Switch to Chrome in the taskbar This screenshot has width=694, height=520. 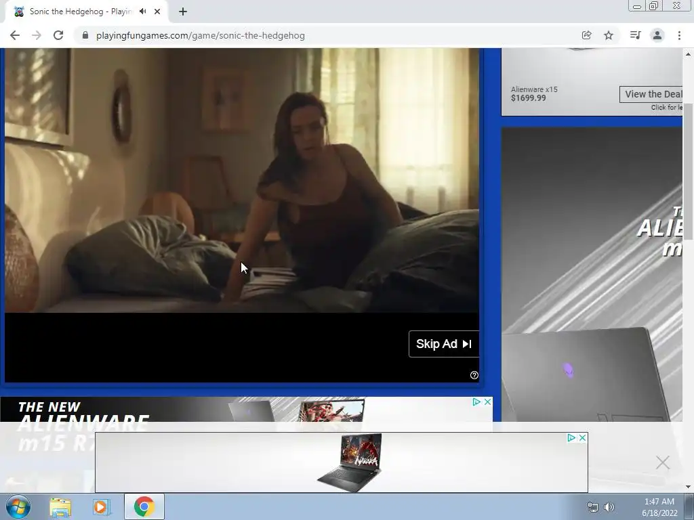coord(144,506)
